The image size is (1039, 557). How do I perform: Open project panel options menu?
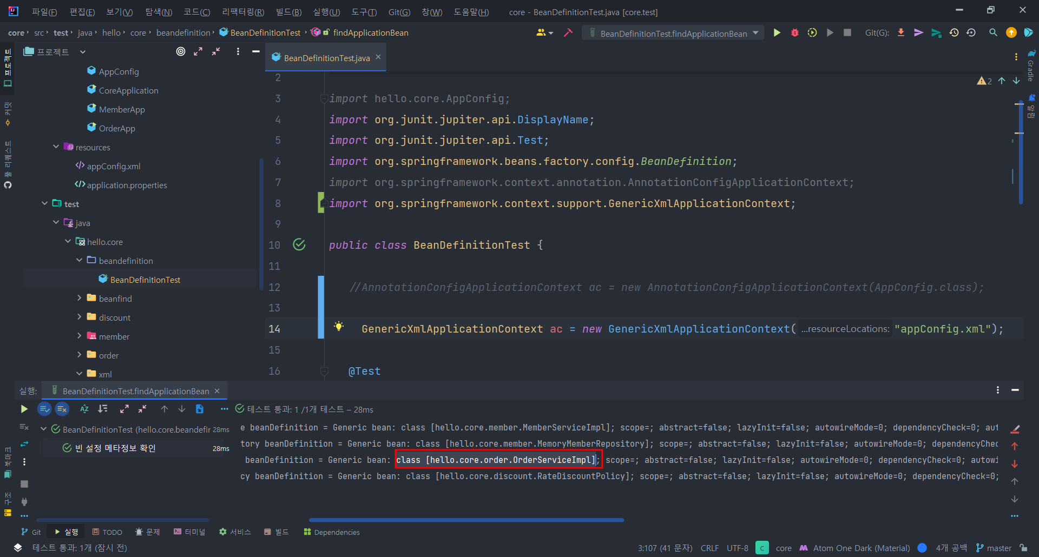(x=238, y=51)
